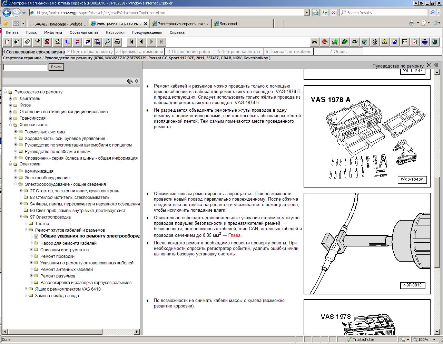The image size is (443, 344).
Task: Click the earth globe icon
Action: (434, 42)
